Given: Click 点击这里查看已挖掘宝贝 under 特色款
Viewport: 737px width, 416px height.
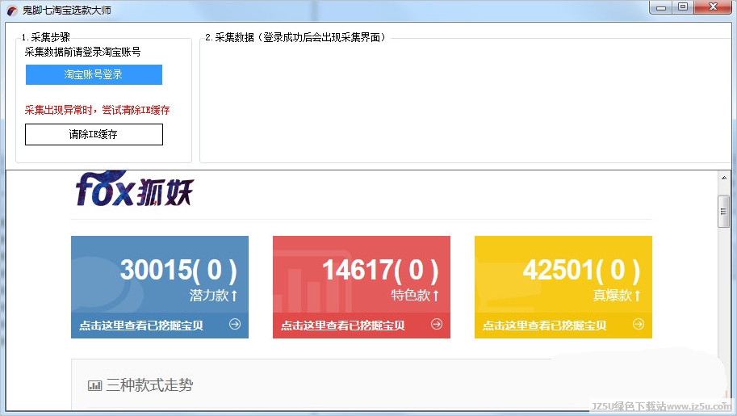Looking at the screenshot, I should 342,326.
